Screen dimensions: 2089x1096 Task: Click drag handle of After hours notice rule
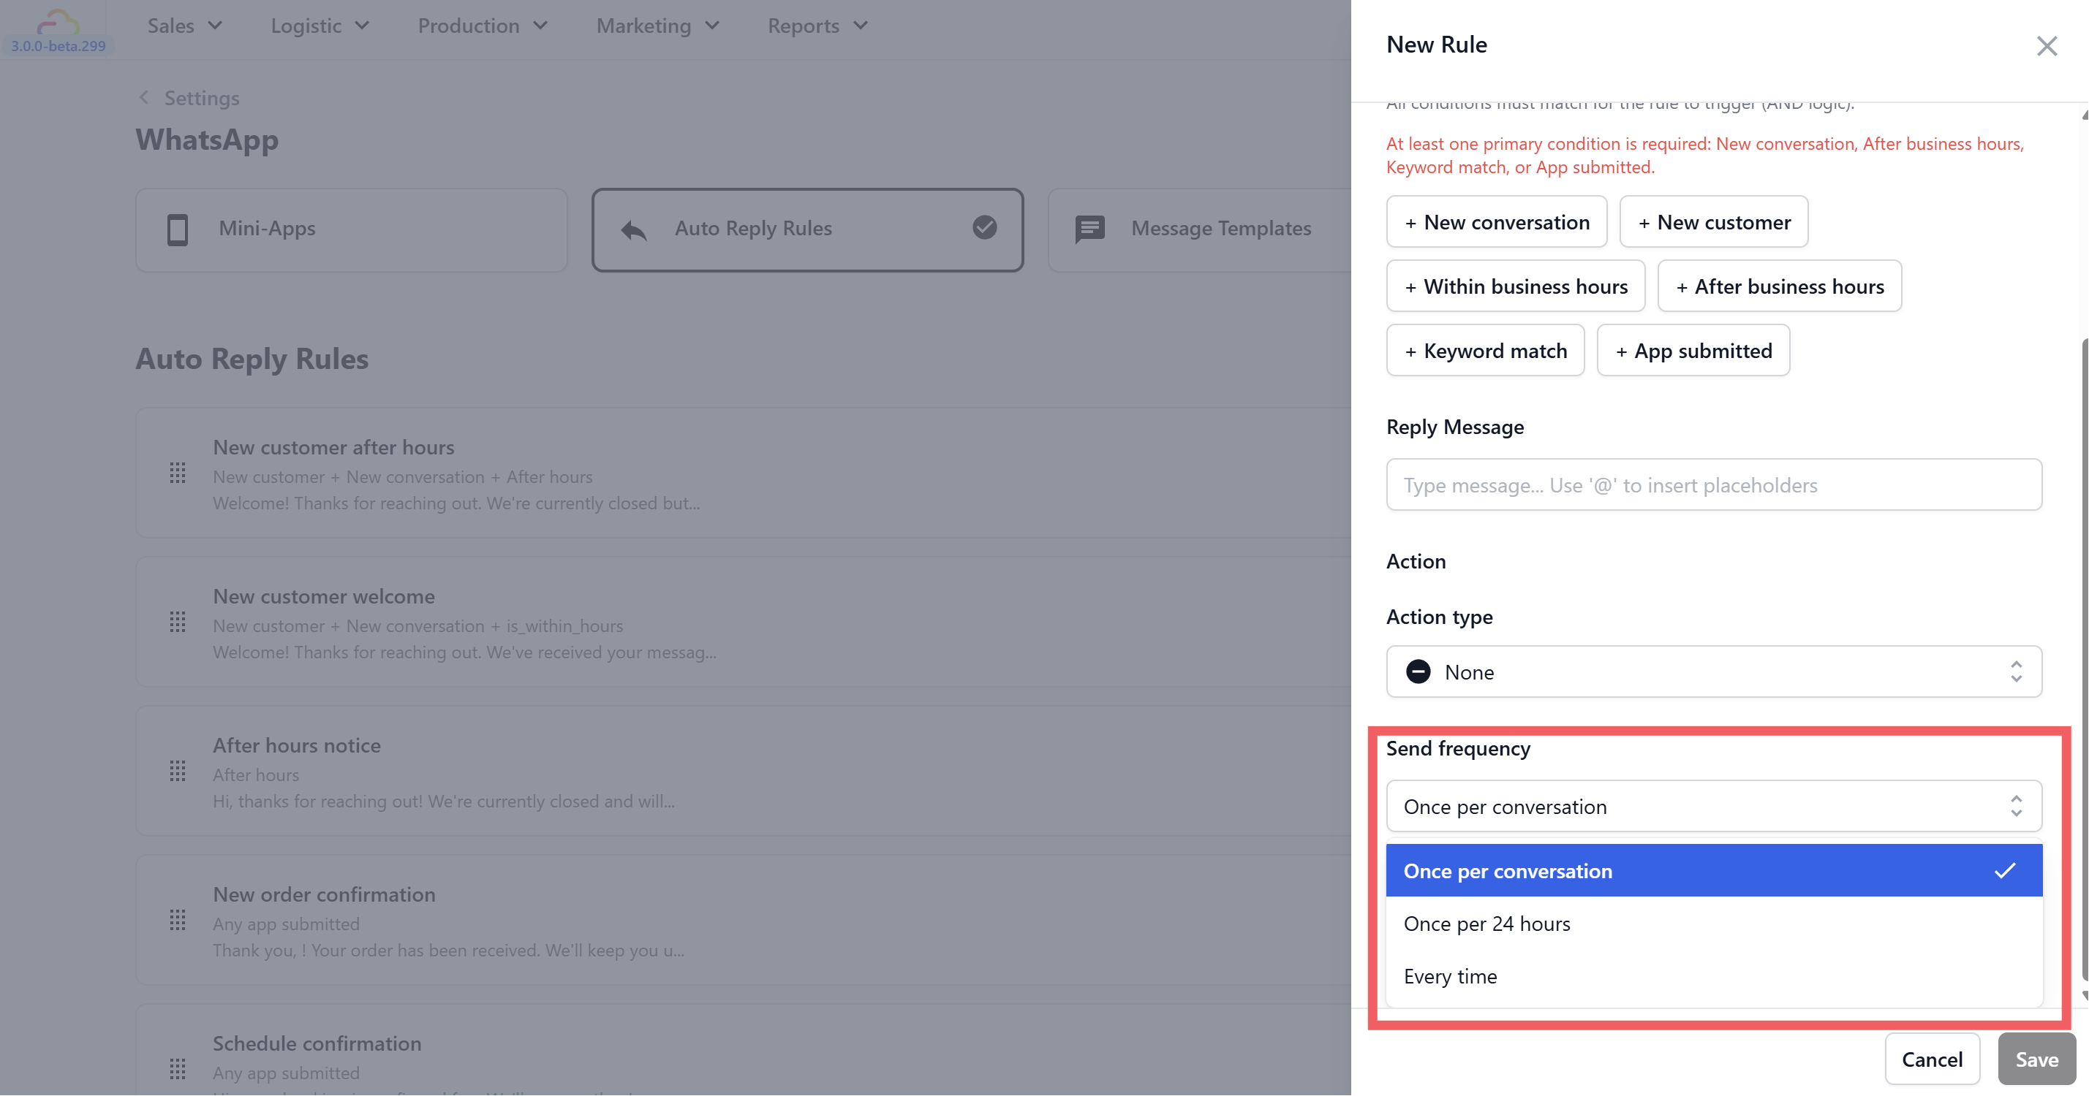(x=178, y=771)
